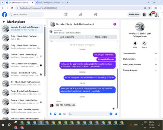Close the Marketplace browser tab
The width and height of the screenshot is (163, 130).
[63, 3]
